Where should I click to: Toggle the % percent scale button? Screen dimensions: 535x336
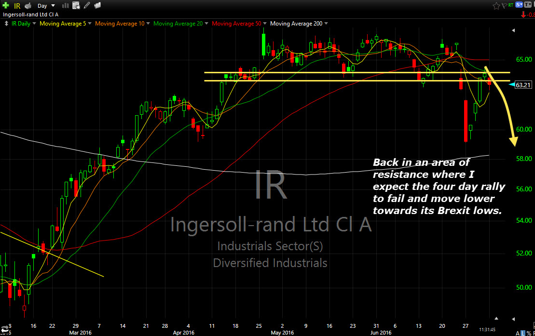pos(529,333)
